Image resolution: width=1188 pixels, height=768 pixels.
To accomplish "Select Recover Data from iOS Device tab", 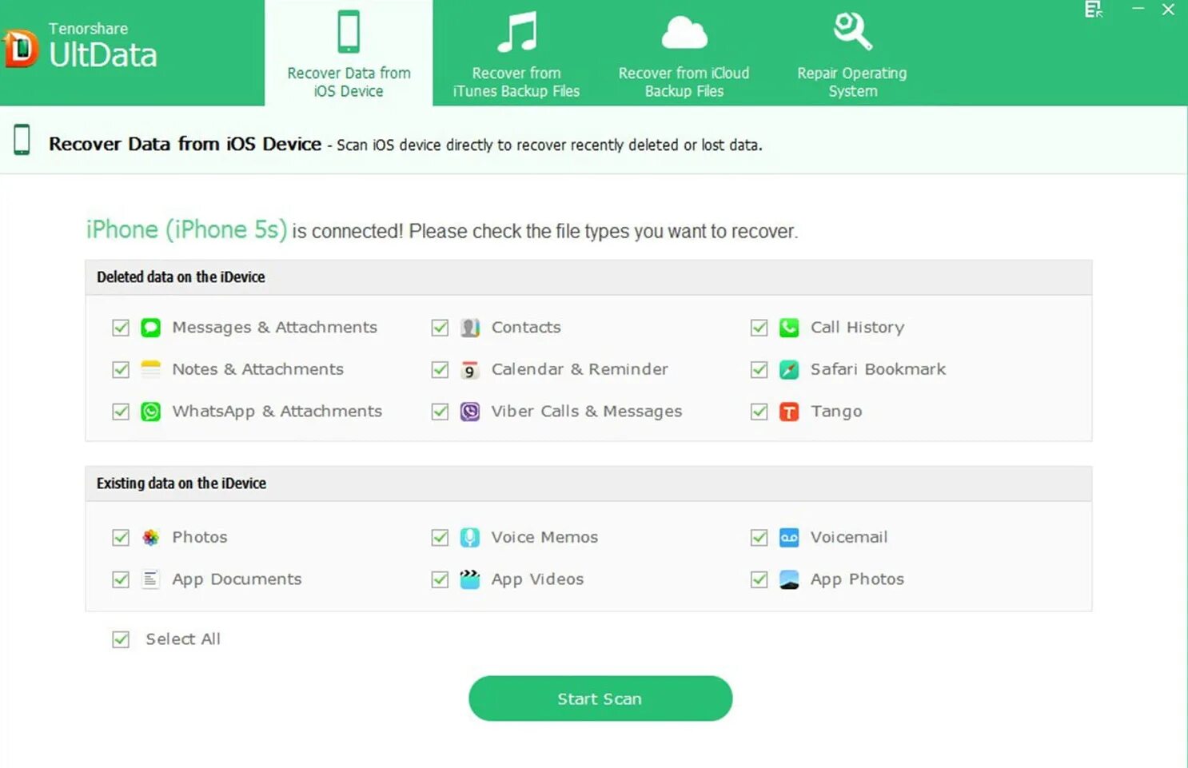I will click(x=349, y=54).
